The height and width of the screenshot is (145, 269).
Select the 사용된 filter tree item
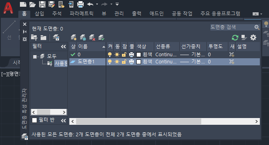(x=61, y=63)
